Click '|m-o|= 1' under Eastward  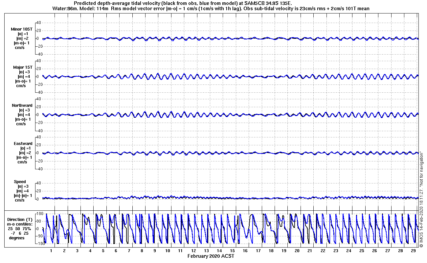pos(24,157)
